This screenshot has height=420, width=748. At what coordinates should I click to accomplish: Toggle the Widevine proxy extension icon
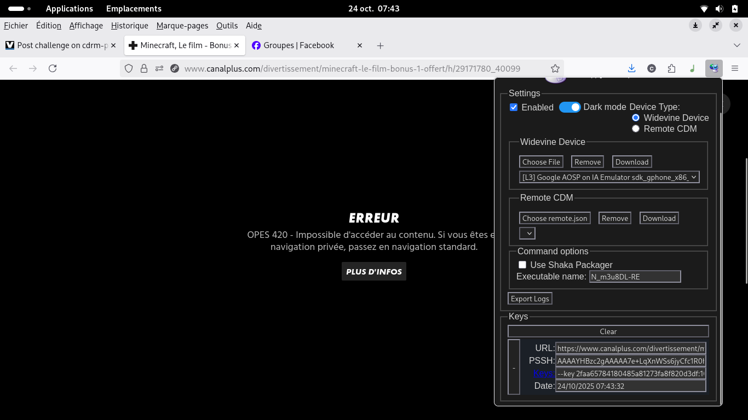(x=714, y=68)
